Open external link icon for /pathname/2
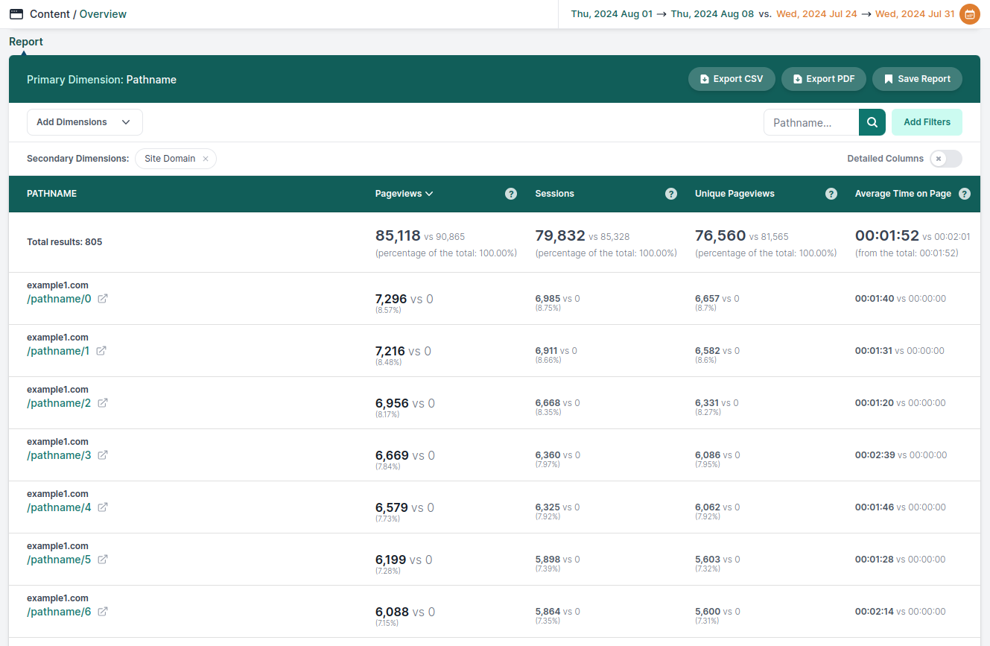Image resolution: width=990 pixels, height=646 pixels. [103, 403]
